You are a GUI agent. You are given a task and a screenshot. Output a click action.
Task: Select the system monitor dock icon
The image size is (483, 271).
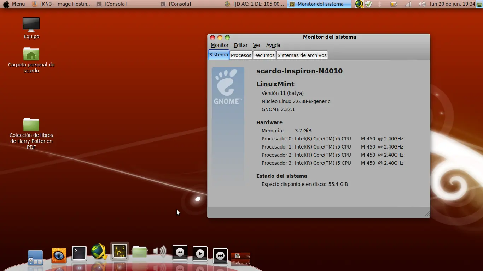pyautogui.click(x=120, y=251)
